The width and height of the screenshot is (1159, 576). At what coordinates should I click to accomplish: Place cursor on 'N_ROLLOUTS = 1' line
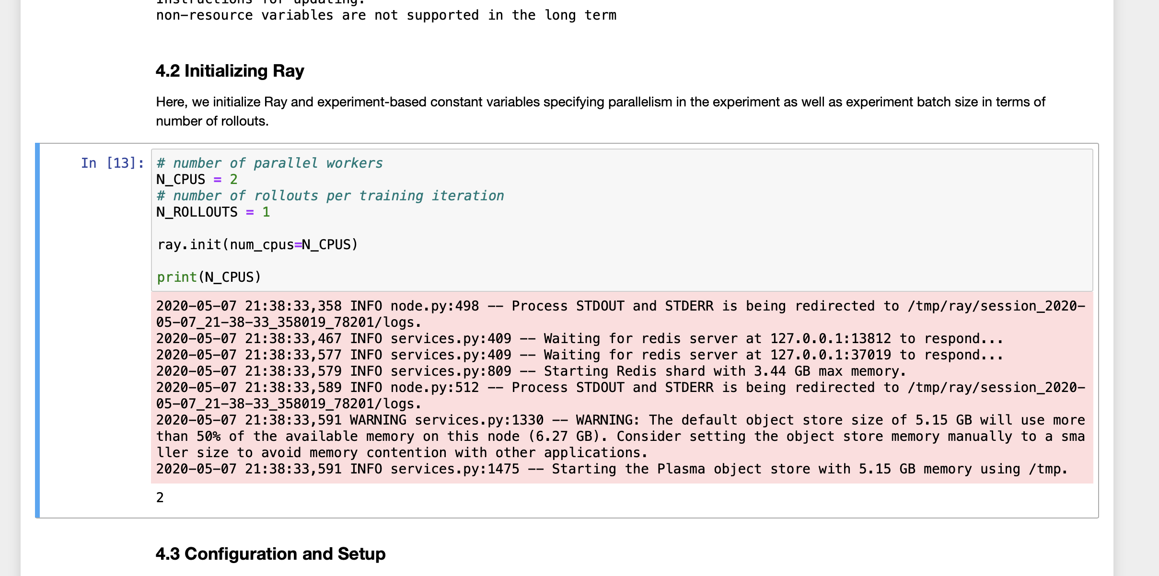213,212
